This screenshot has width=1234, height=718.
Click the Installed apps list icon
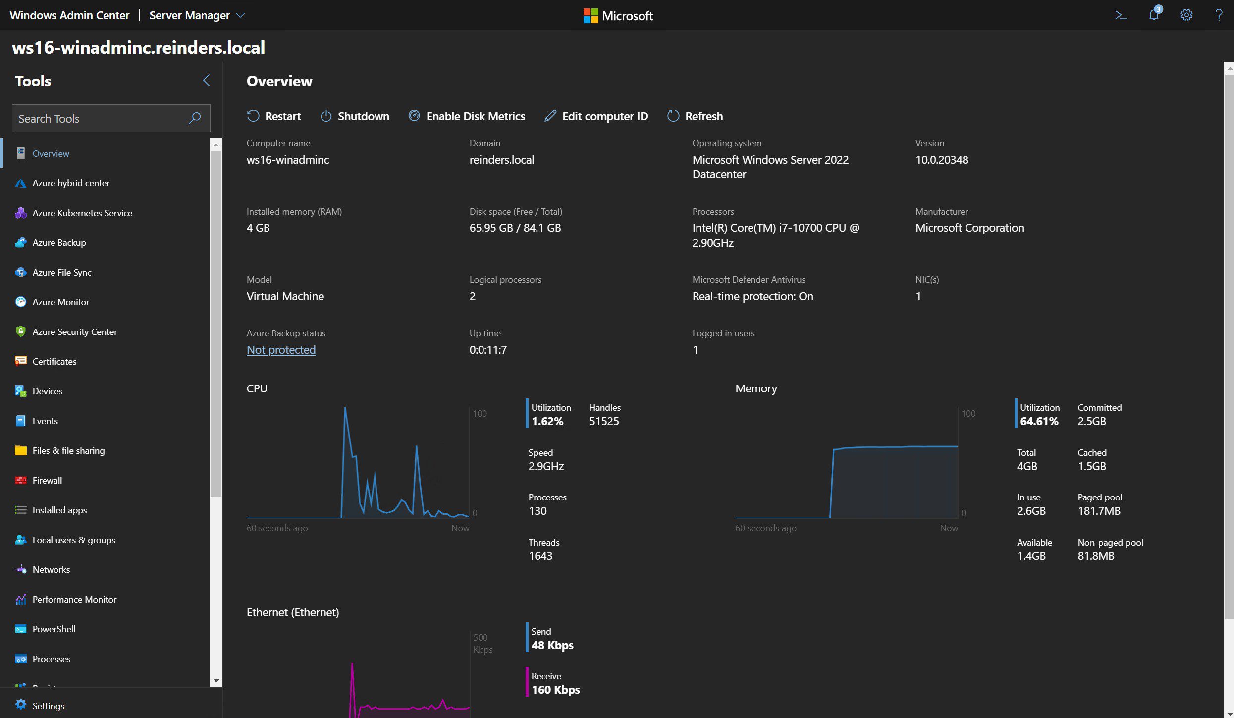(x=20, y=510)
